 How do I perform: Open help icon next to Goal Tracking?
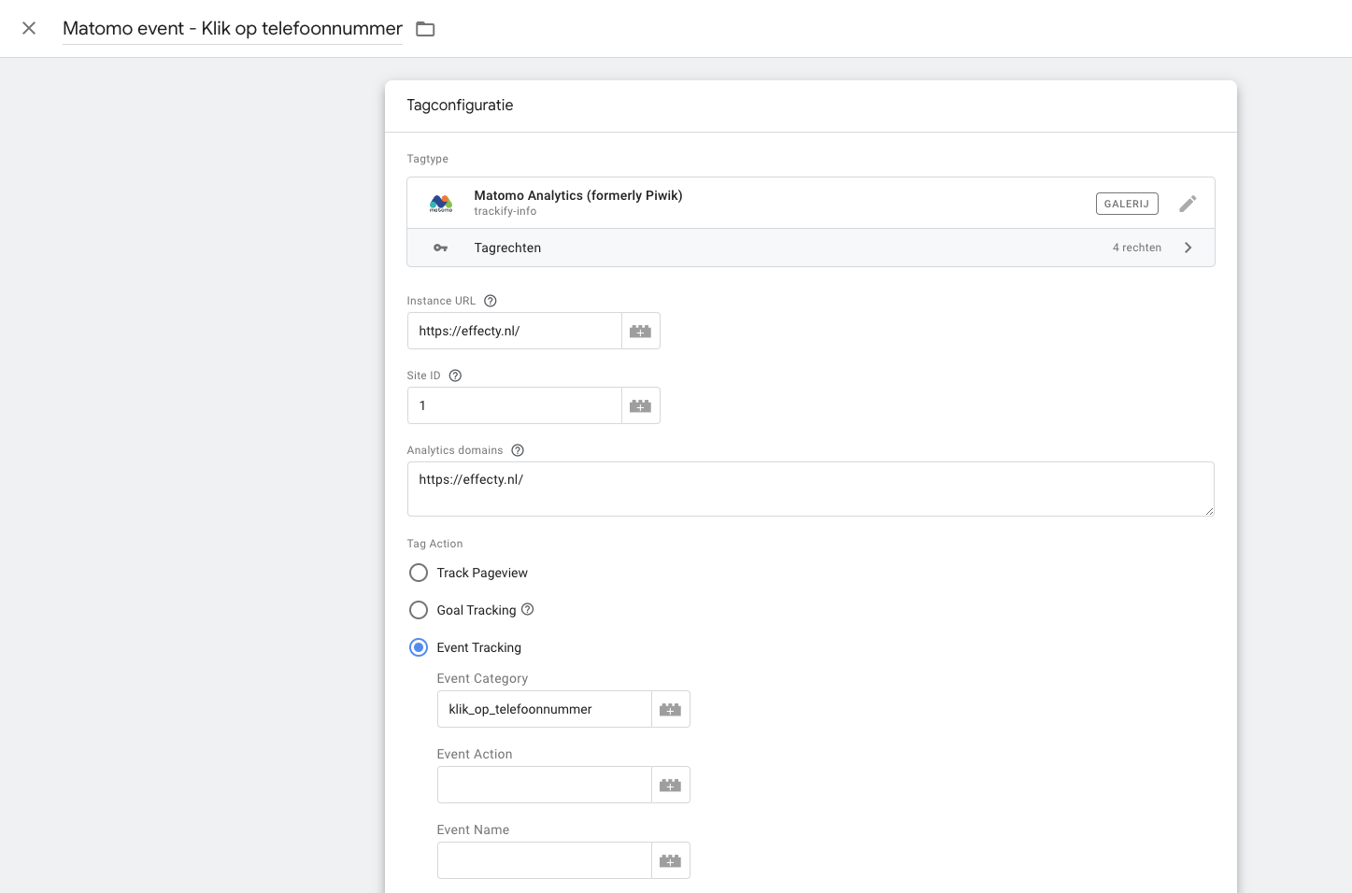coord(528,609)
